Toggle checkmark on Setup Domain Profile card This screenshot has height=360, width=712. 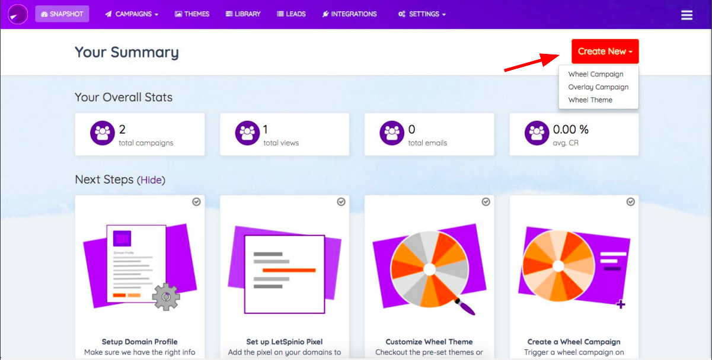point(196,202)
